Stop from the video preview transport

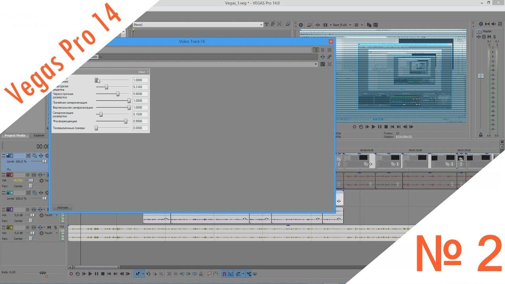(x=386, y=127)
